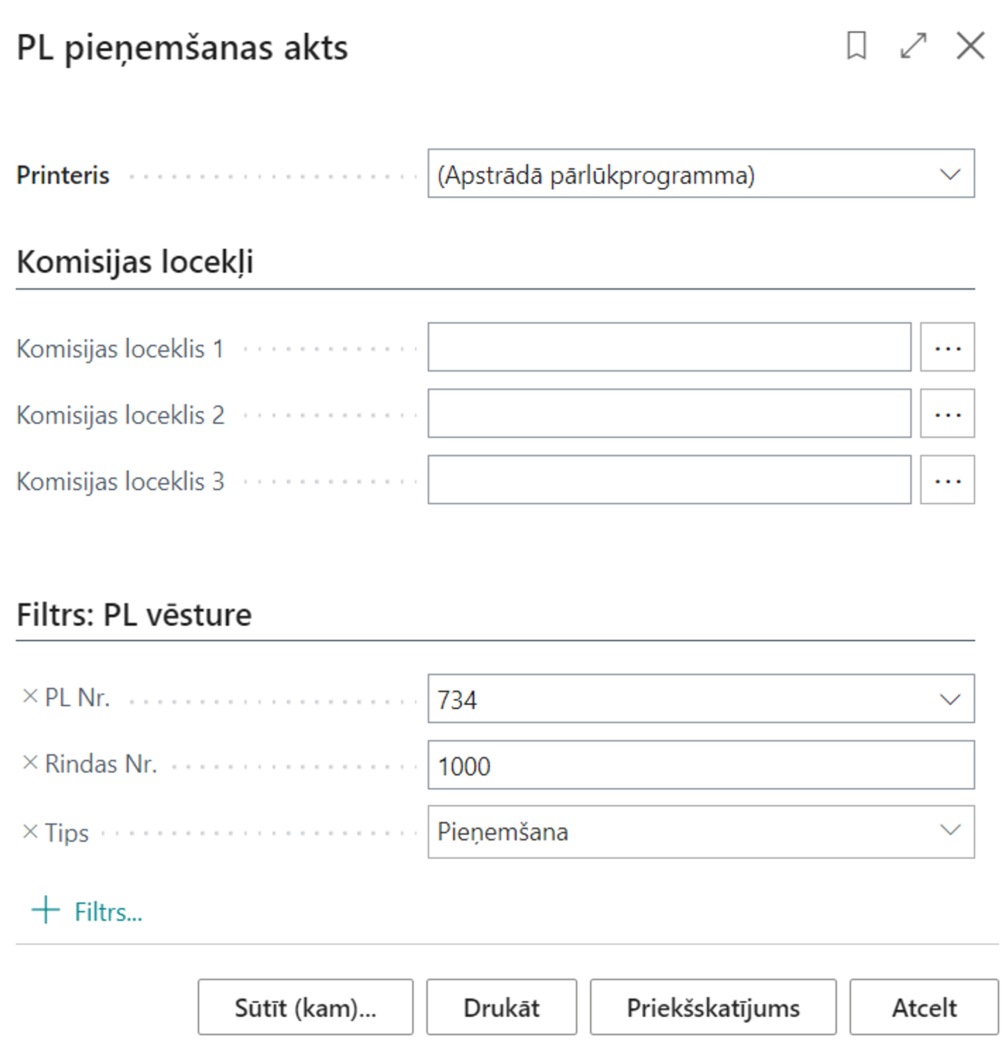Click the Priekšskatījums button
This screenshot has height=1052, width=1006.
713,1007
